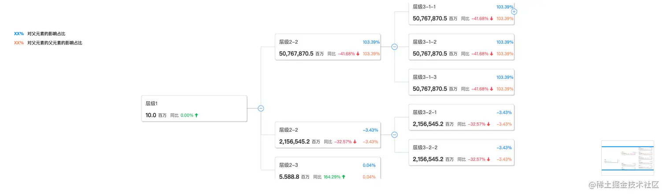Click the minimap overview thumbnail

point(627,158)
